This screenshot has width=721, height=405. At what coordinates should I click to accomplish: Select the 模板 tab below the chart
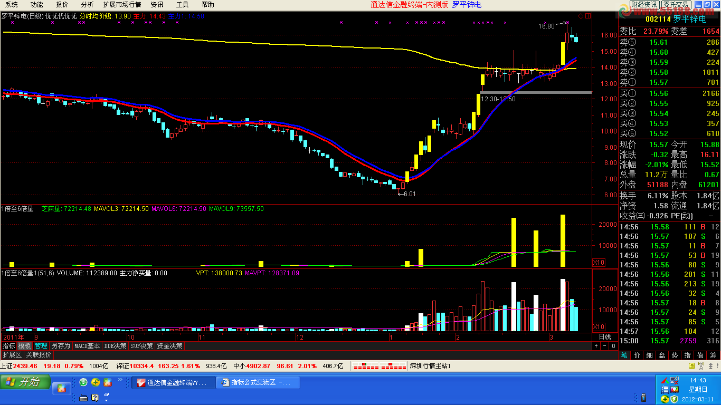click(25, 346)
